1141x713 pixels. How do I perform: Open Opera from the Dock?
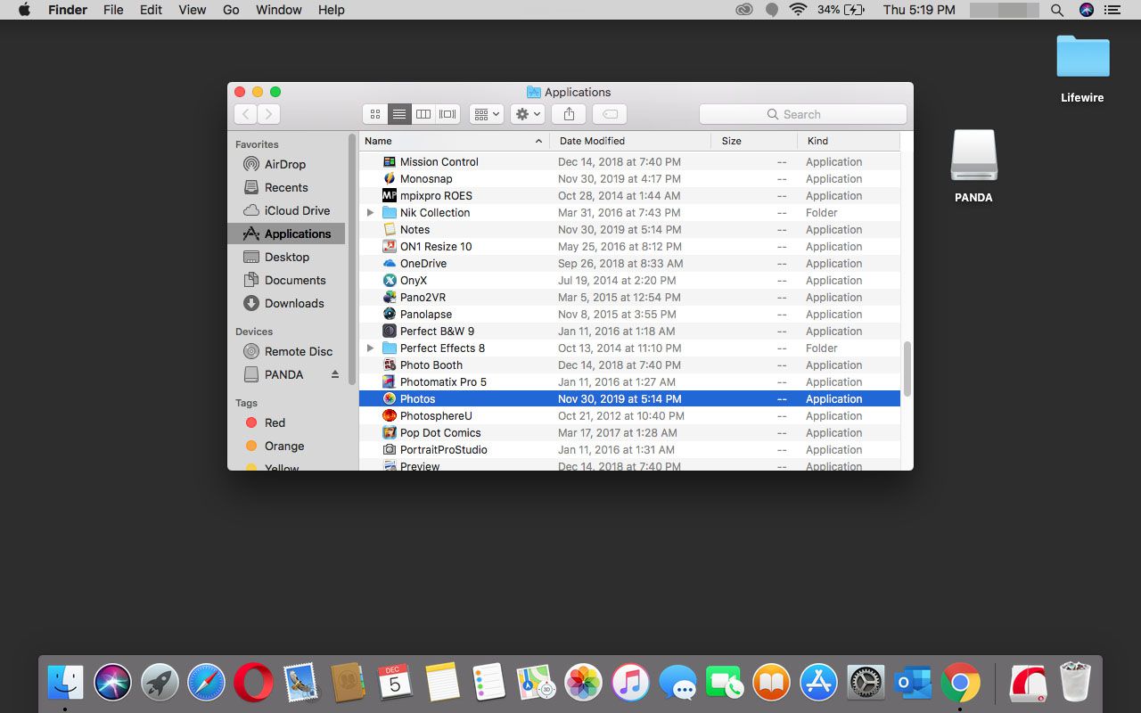(253, 683)
